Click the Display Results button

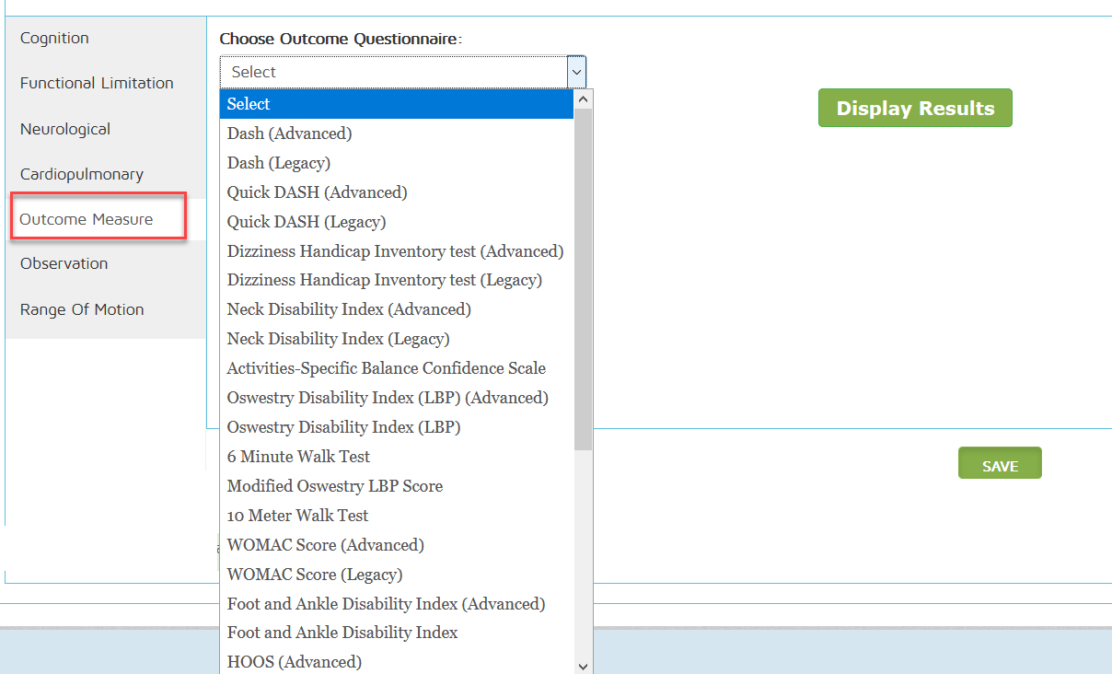[x=914, y=108]
